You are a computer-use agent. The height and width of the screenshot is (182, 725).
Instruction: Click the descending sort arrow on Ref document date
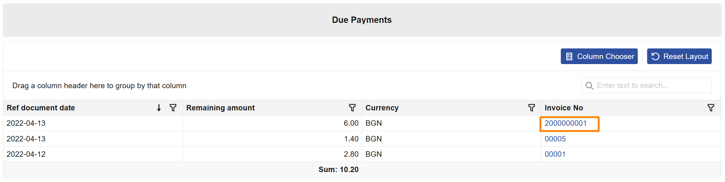[158, 108]
